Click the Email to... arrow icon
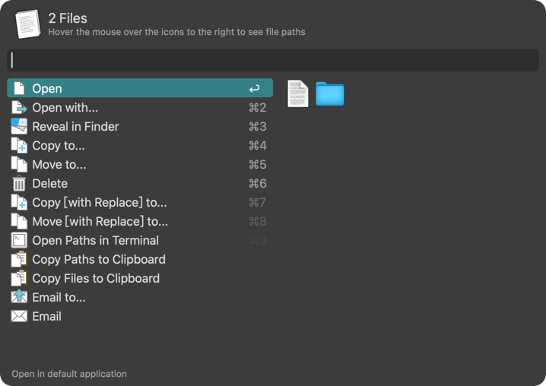This screenshot has height=386, width=546. pos(19,298)
